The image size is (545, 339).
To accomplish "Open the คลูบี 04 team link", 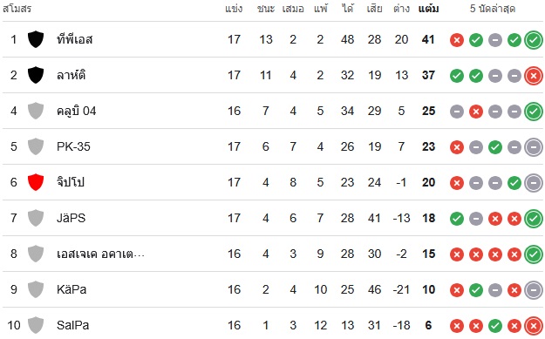I will [x=76, y=112].
